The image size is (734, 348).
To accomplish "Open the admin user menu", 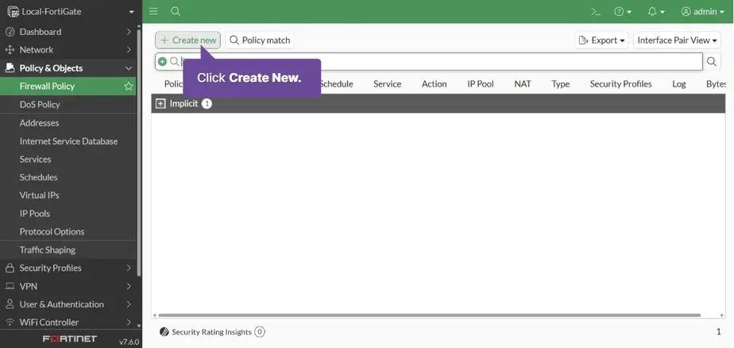I will pos(702,12).
